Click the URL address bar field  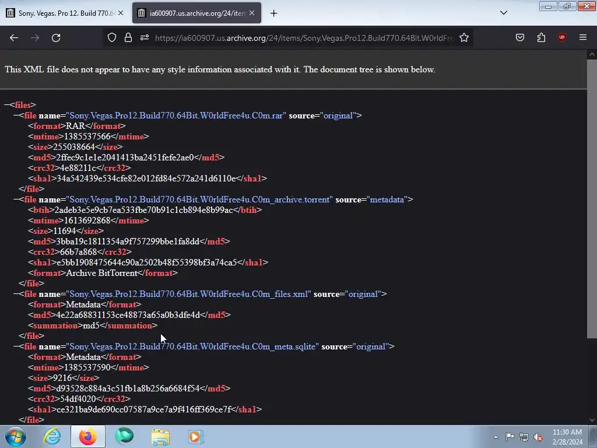(x=304, y=38)
